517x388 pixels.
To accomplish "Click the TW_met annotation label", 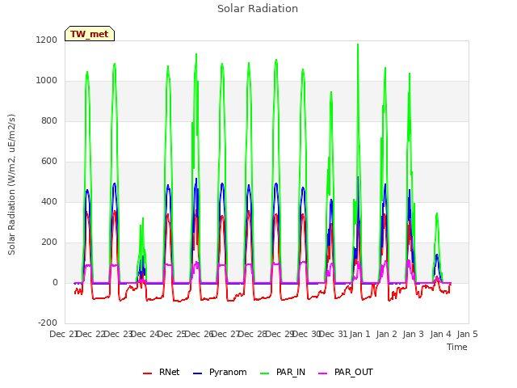I will coord(90,34).
